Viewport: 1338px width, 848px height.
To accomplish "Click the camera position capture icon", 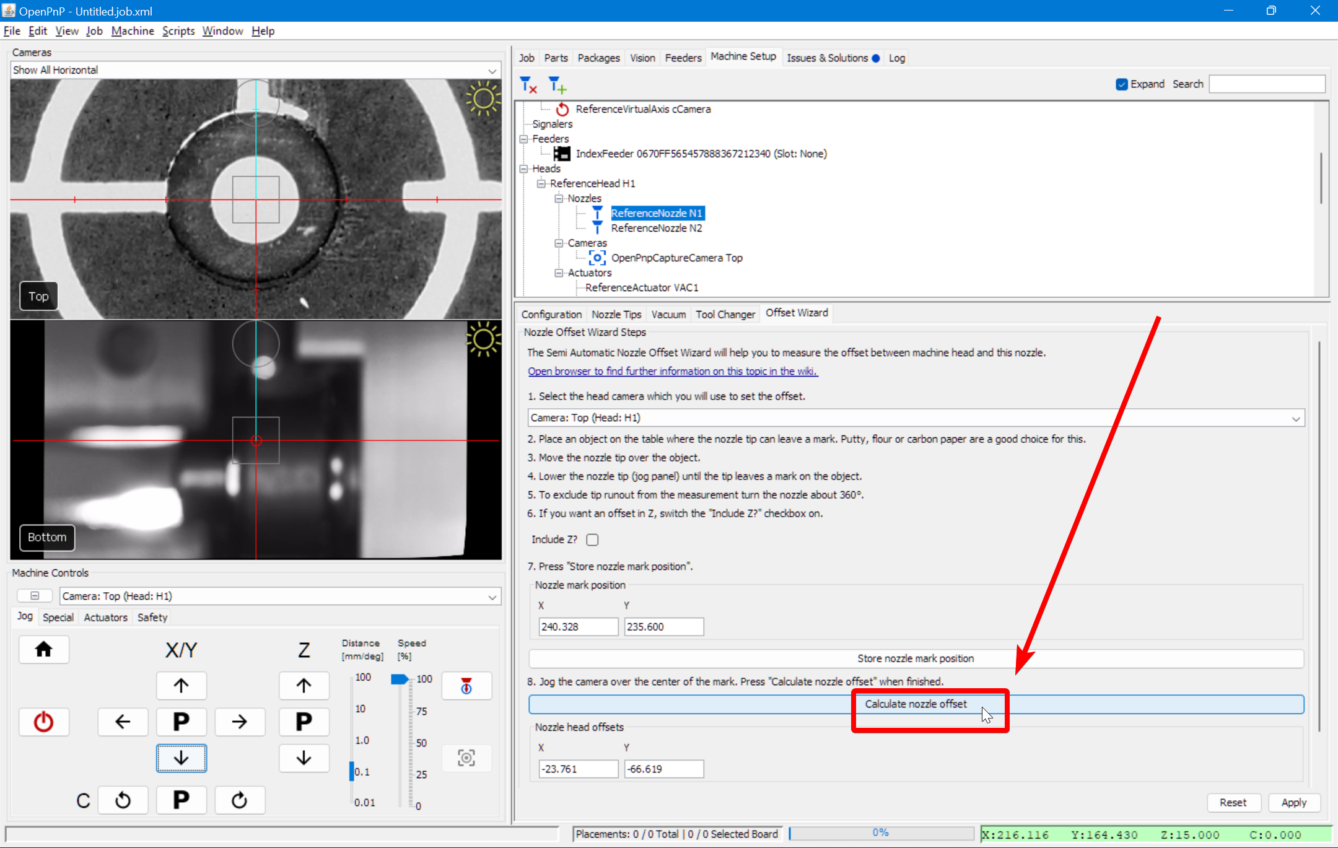I will pos(466,758).
